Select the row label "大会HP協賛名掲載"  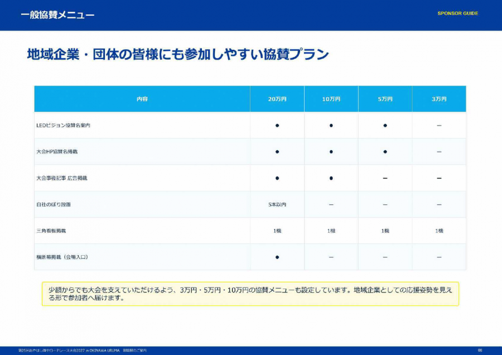pyautogui.click(x=57, y=152)
